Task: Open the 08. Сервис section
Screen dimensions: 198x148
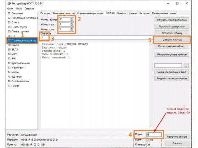Action: (x=14, y=45)
